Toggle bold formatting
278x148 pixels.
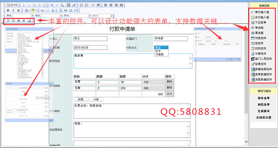tap(8, 10)
